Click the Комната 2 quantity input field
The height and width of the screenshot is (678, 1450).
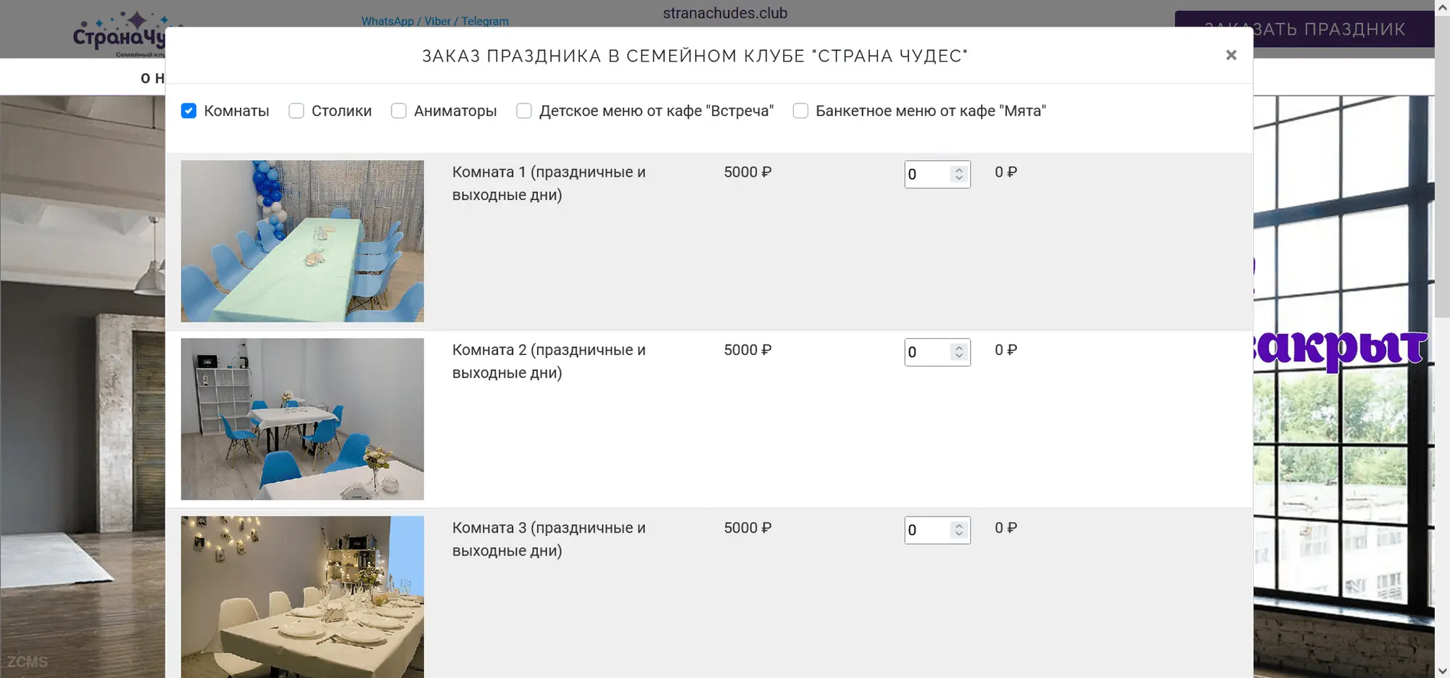pos(927,353)
